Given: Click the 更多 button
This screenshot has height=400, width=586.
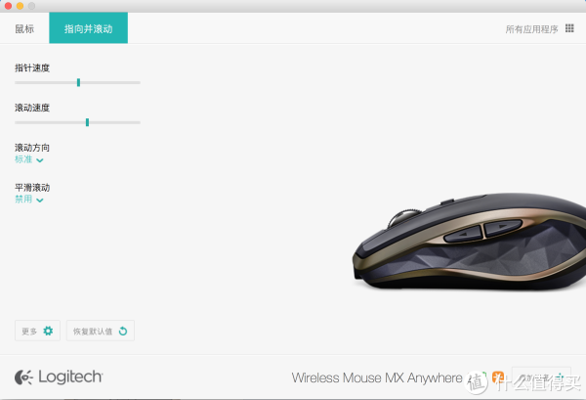Looking at the screenshot, I should [x=37, y=331].
